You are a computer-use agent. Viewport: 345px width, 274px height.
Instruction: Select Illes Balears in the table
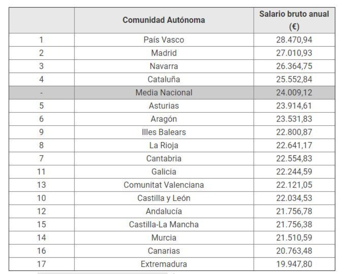(164, 132)
